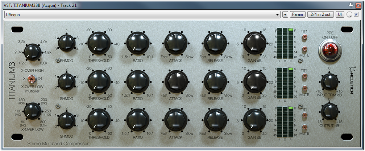Click the INPUT TRIM dB knob

click(330, 82)
